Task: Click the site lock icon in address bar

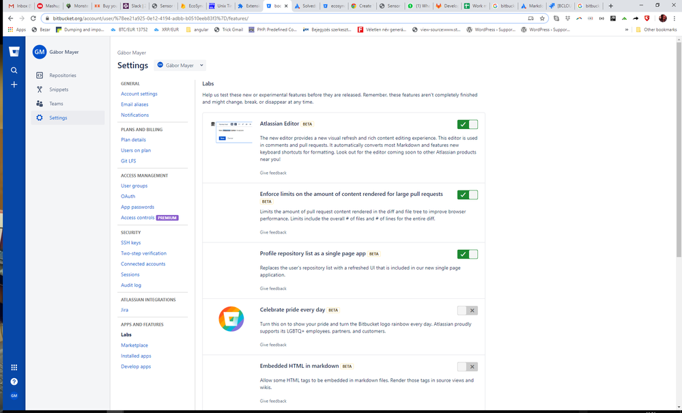Action: coord(47,18)
